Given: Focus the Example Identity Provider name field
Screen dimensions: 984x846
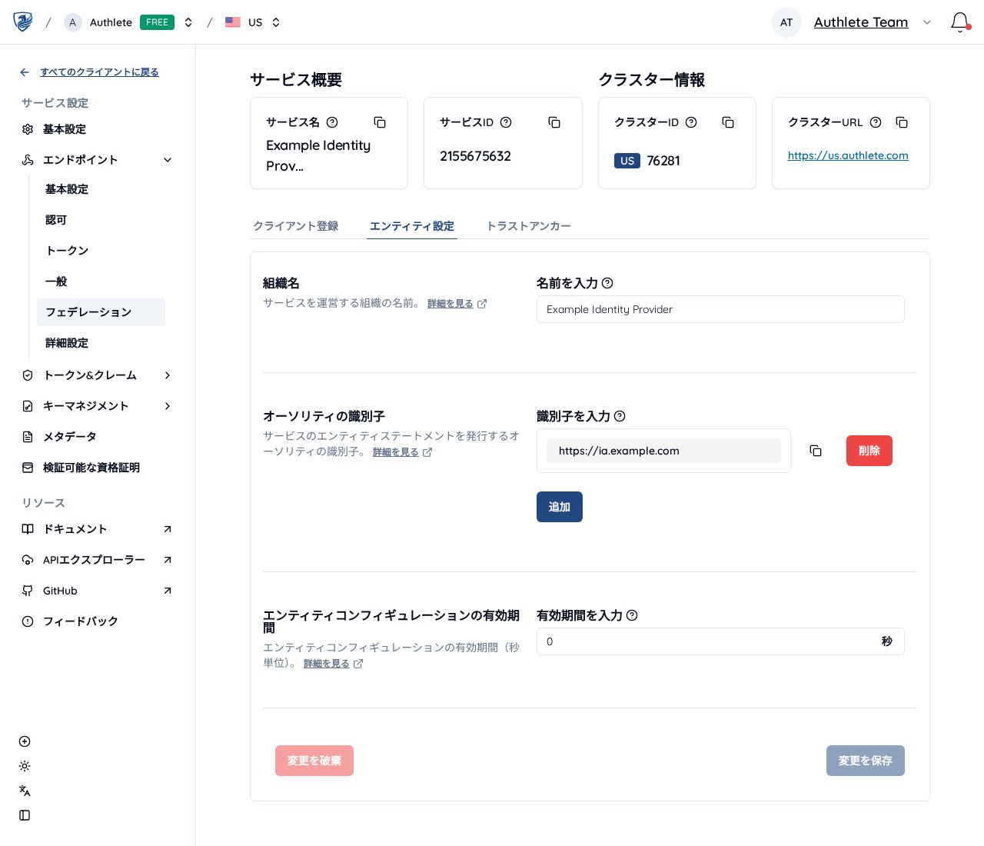Looking at the screenshot, I should 720,309.
